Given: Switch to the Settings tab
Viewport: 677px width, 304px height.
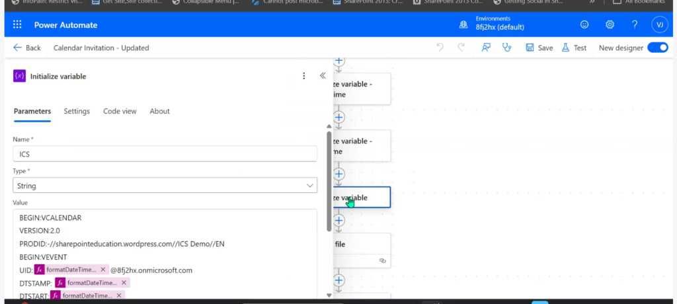Looking at the screenshot, I should [x=77, y=112].
